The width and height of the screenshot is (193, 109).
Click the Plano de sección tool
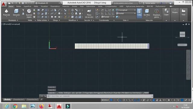[89, 13]
